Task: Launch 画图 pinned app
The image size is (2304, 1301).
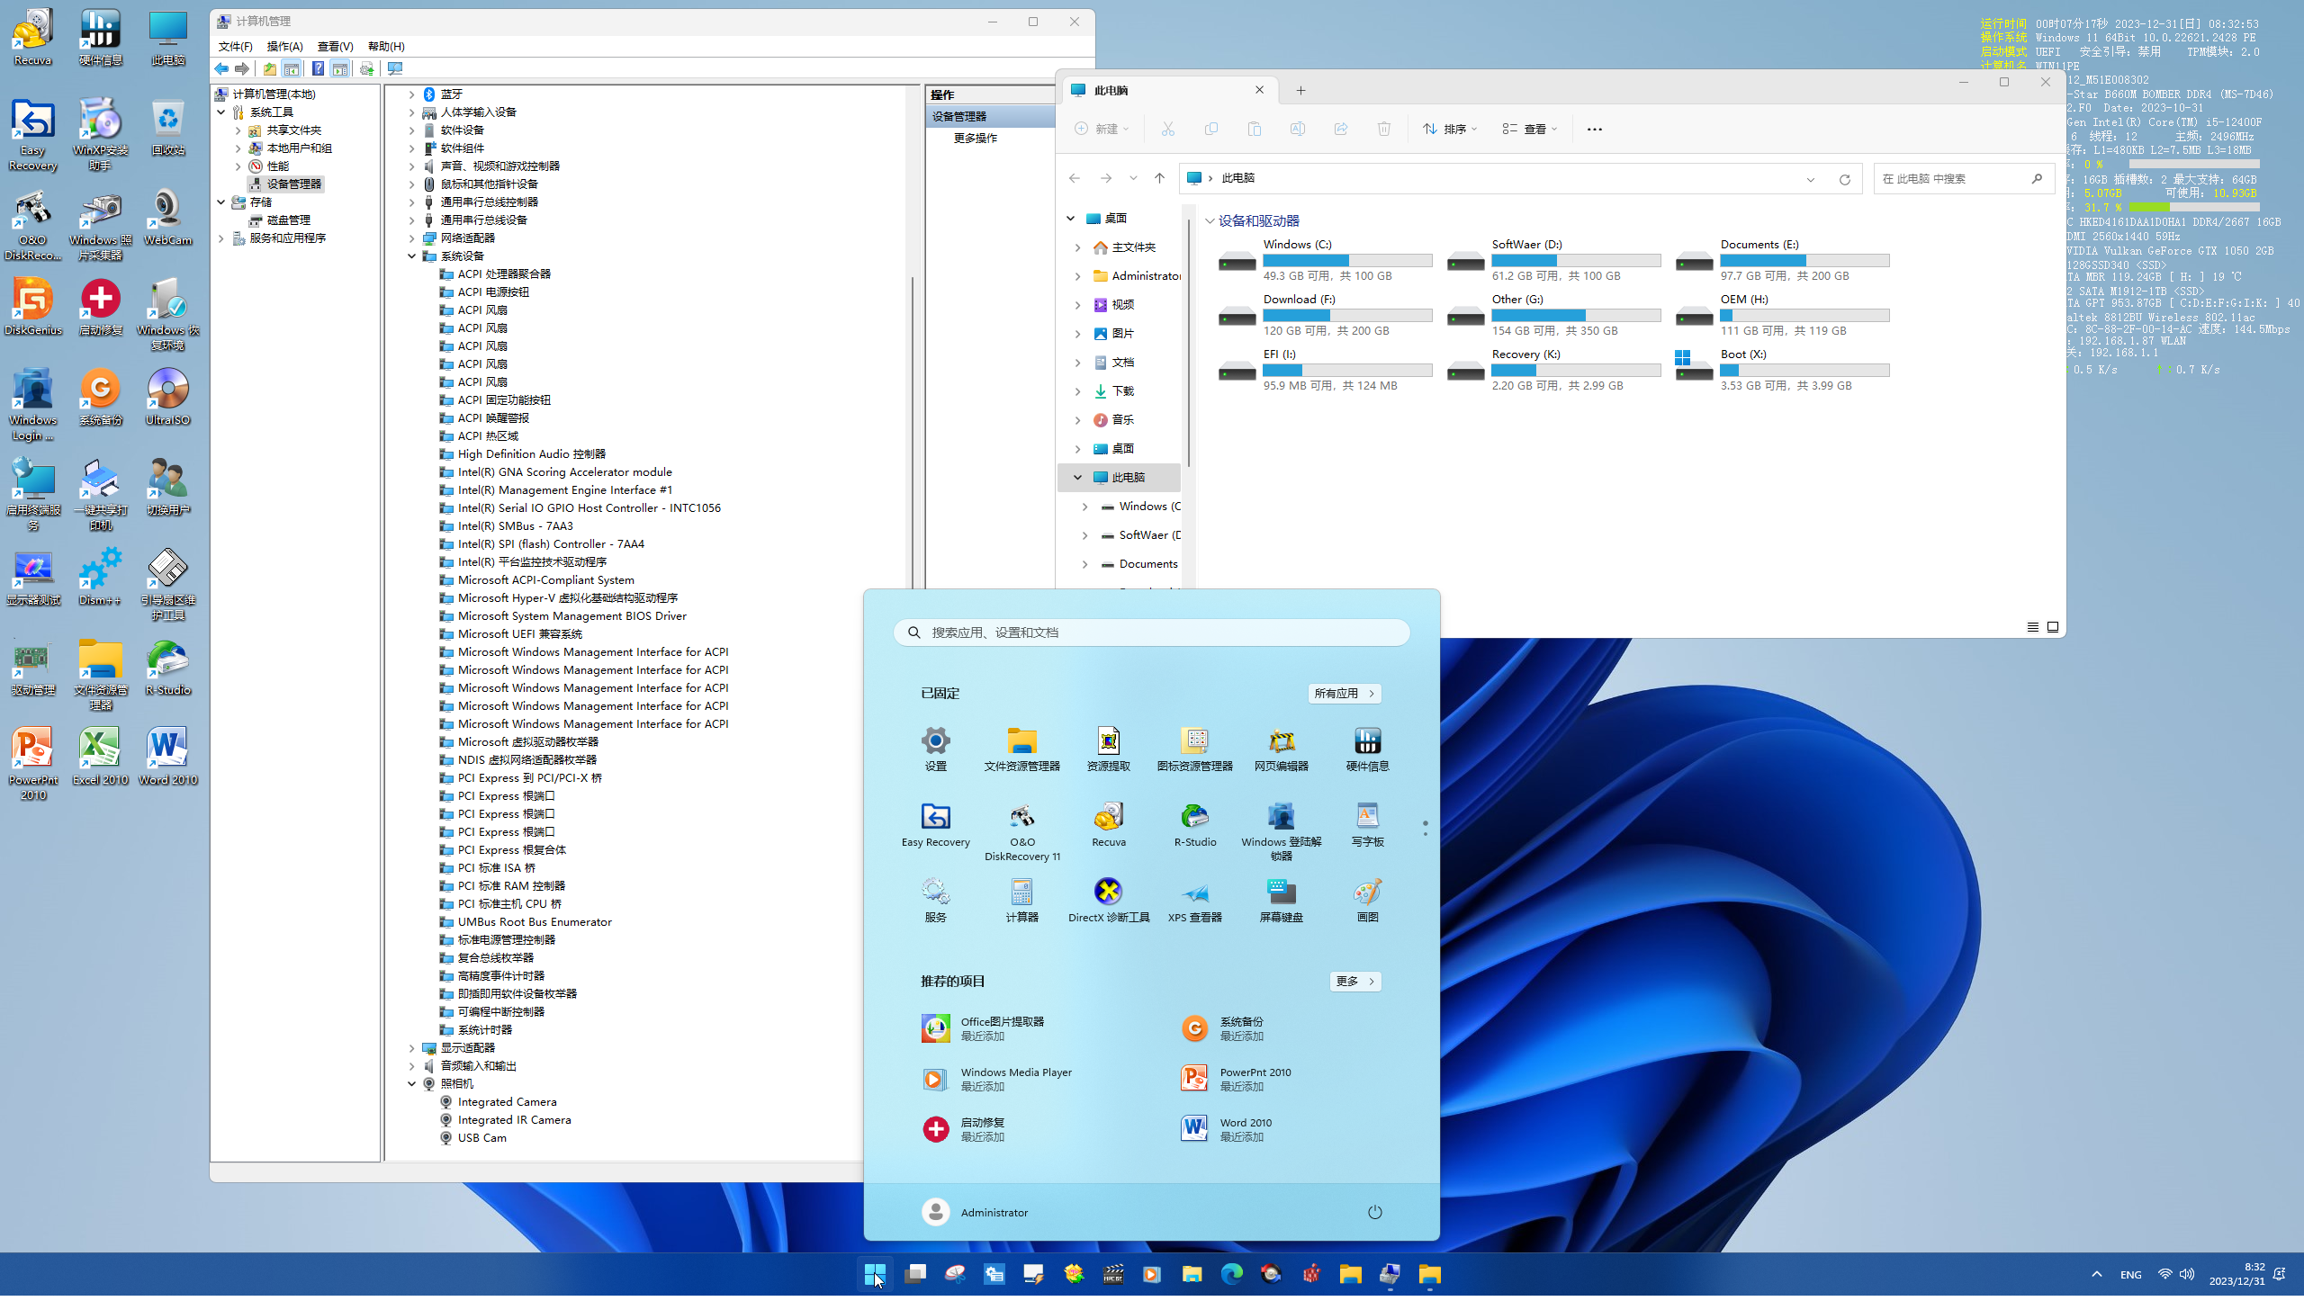Action: coord(1367,900)
